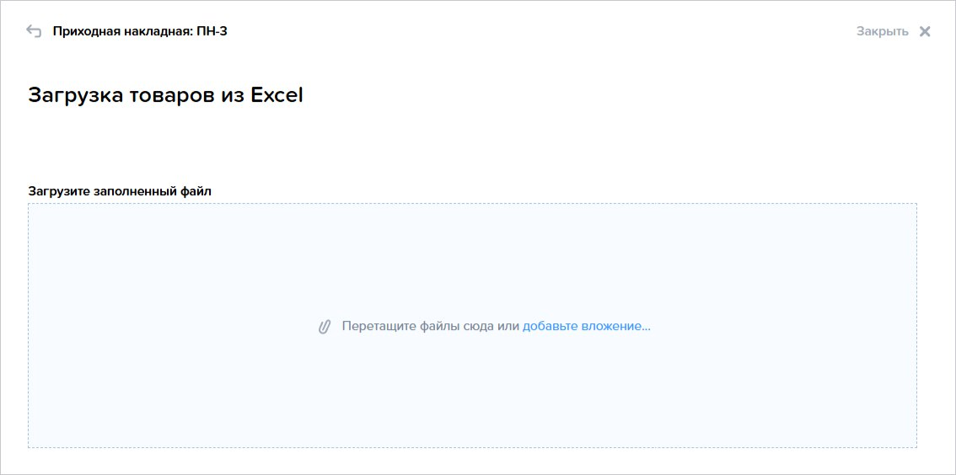
Task: Click the 'Перетащите файлы сюда или' hint text
Action: [431, 326]
